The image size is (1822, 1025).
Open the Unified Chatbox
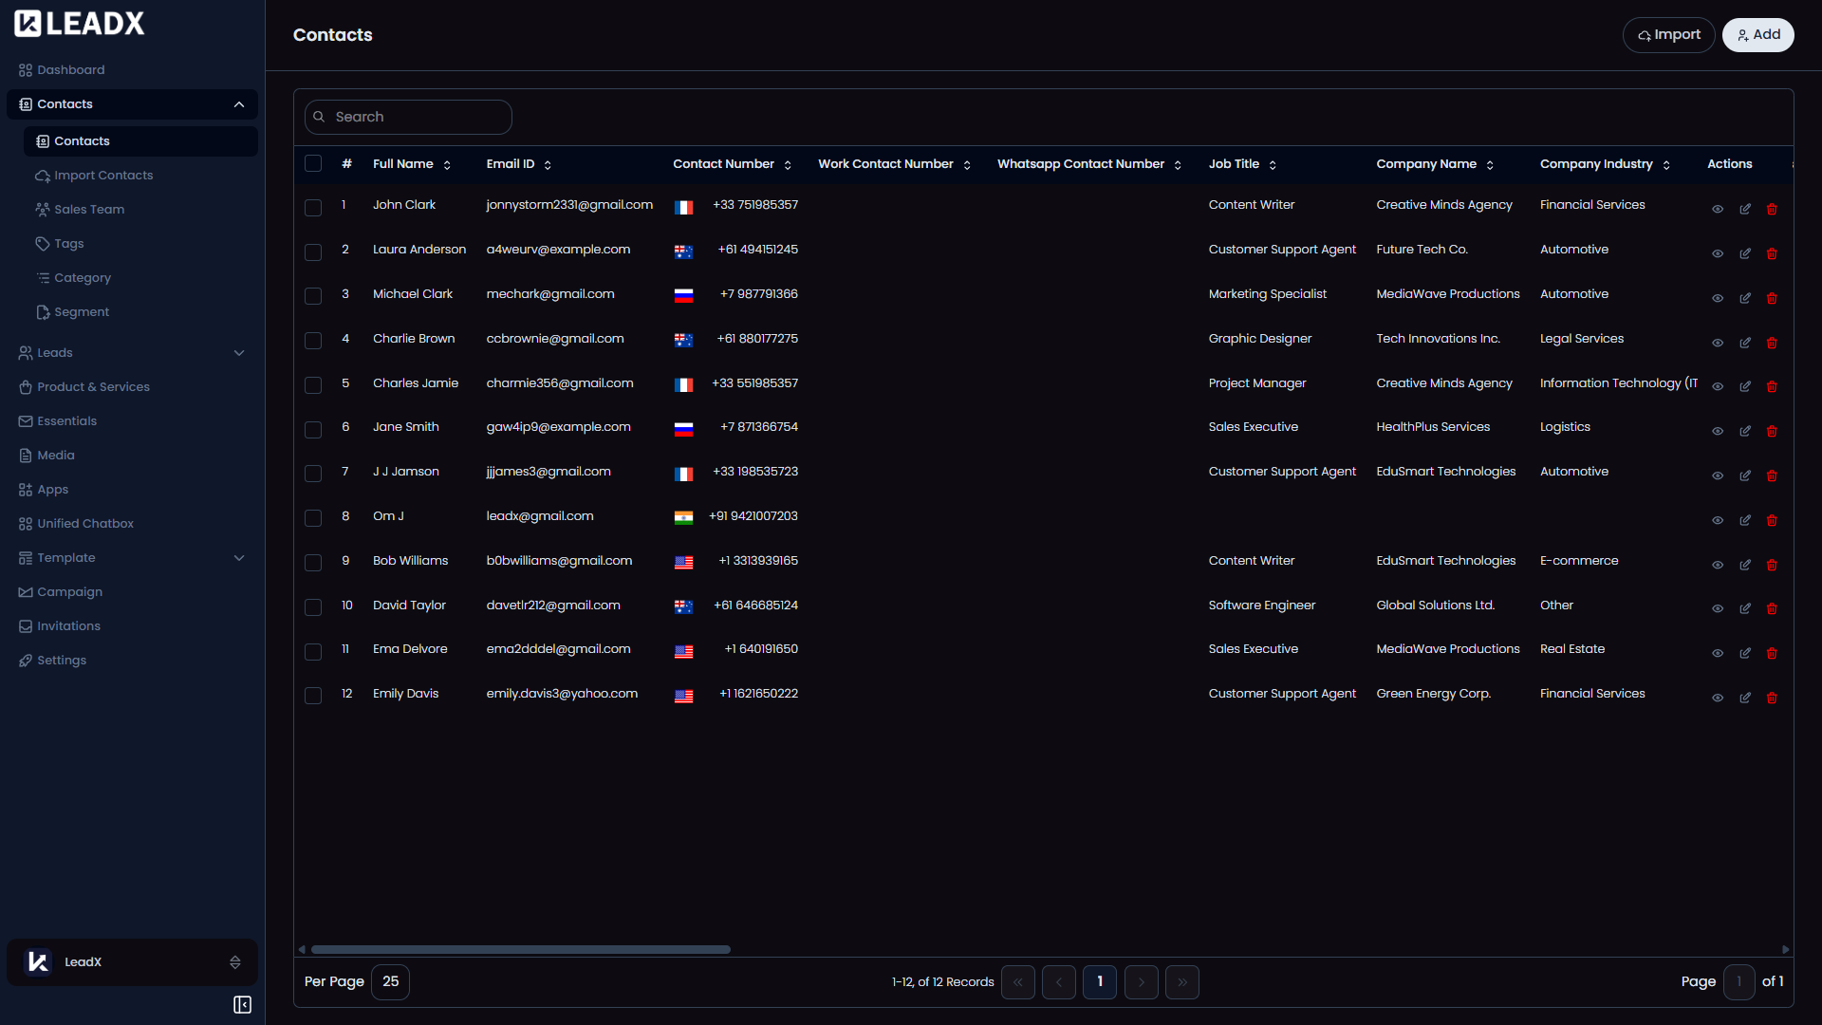(x=85, y=523)
